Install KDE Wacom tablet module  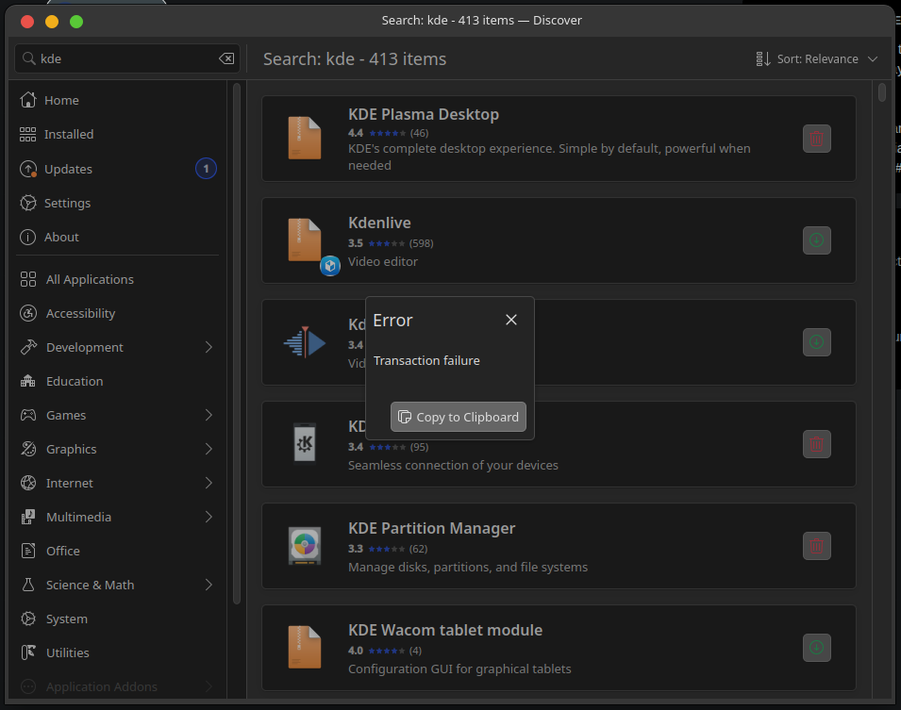816,648
